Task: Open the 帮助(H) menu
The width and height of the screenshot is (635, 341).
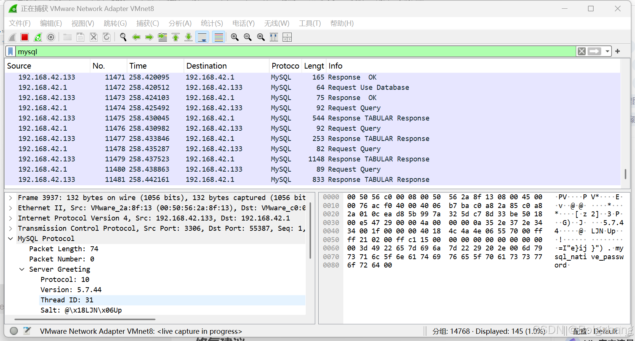Action: pyautogui.click(x=342, y=23)
